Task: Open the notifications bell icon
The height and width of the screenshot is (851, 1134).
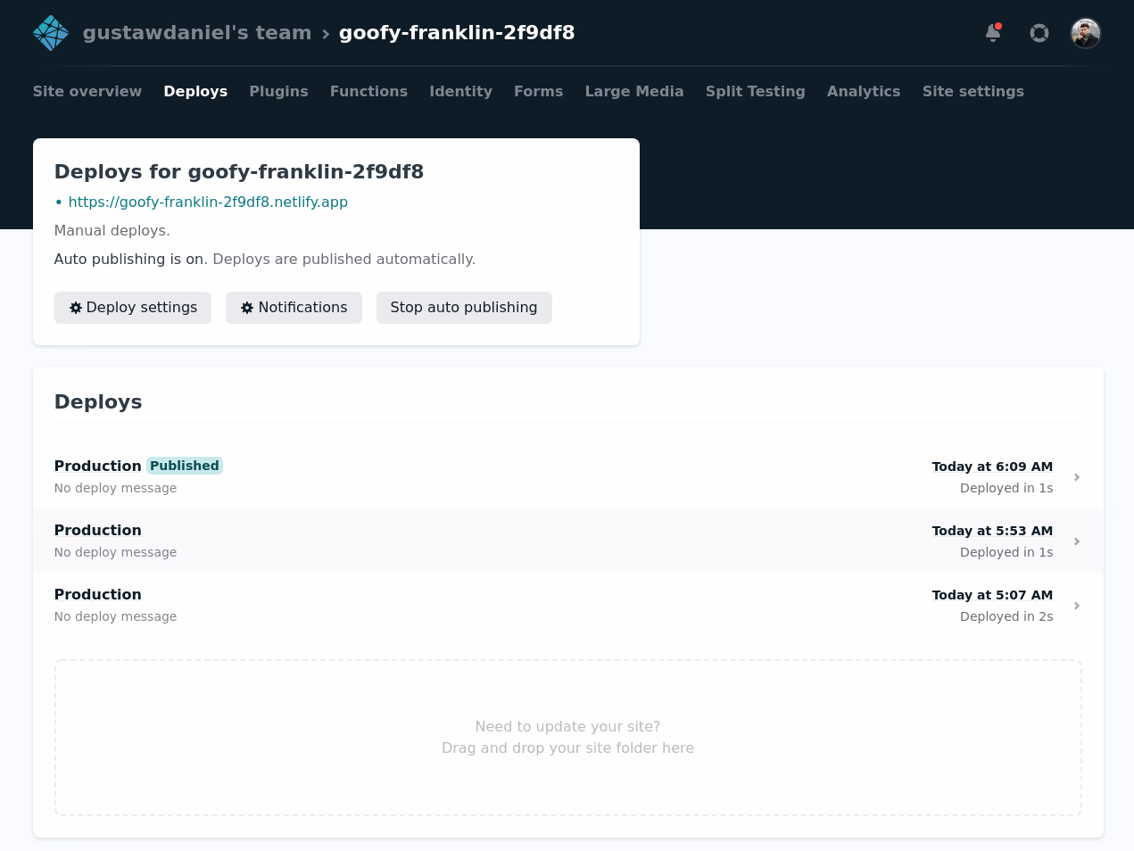Action: pos(993,33)
